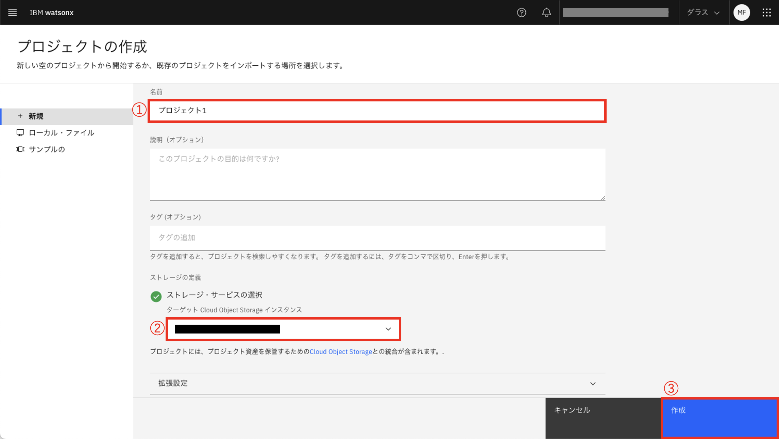The width and height of the screenshot is (780, 439).
Task: Open the ダラス region dropdown
Action: [703, 13]
